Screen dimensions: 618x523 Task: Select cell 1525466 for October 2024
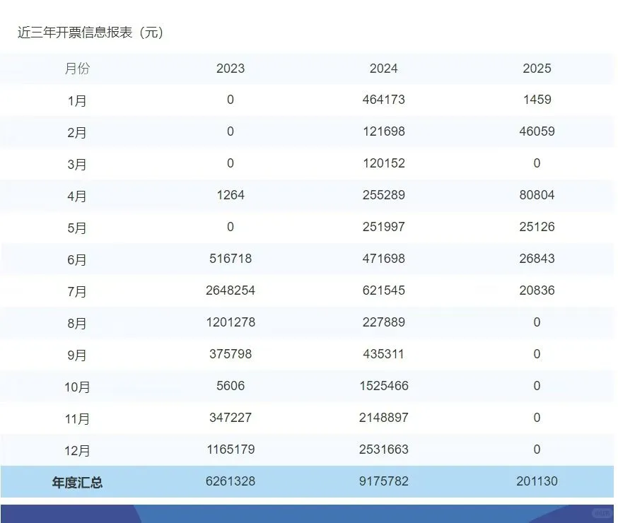384,386
